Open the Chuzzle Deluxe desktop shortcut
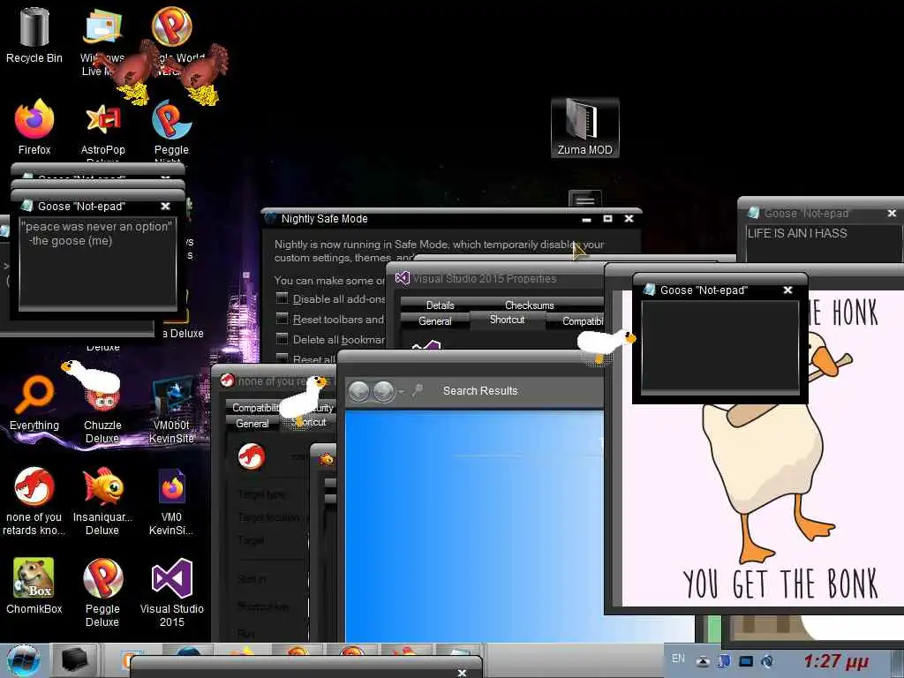Image resolution: width=904 pixels, height=678 pixels. 102,410
